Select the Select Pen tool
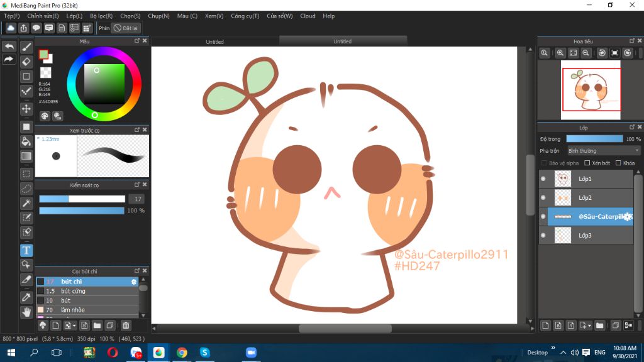 [x=26, y=217]
